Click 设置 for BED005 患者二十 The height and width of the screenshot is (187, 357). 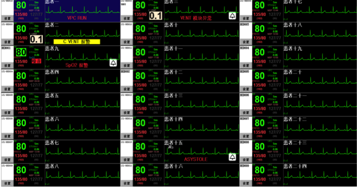(x=246, y=89)
